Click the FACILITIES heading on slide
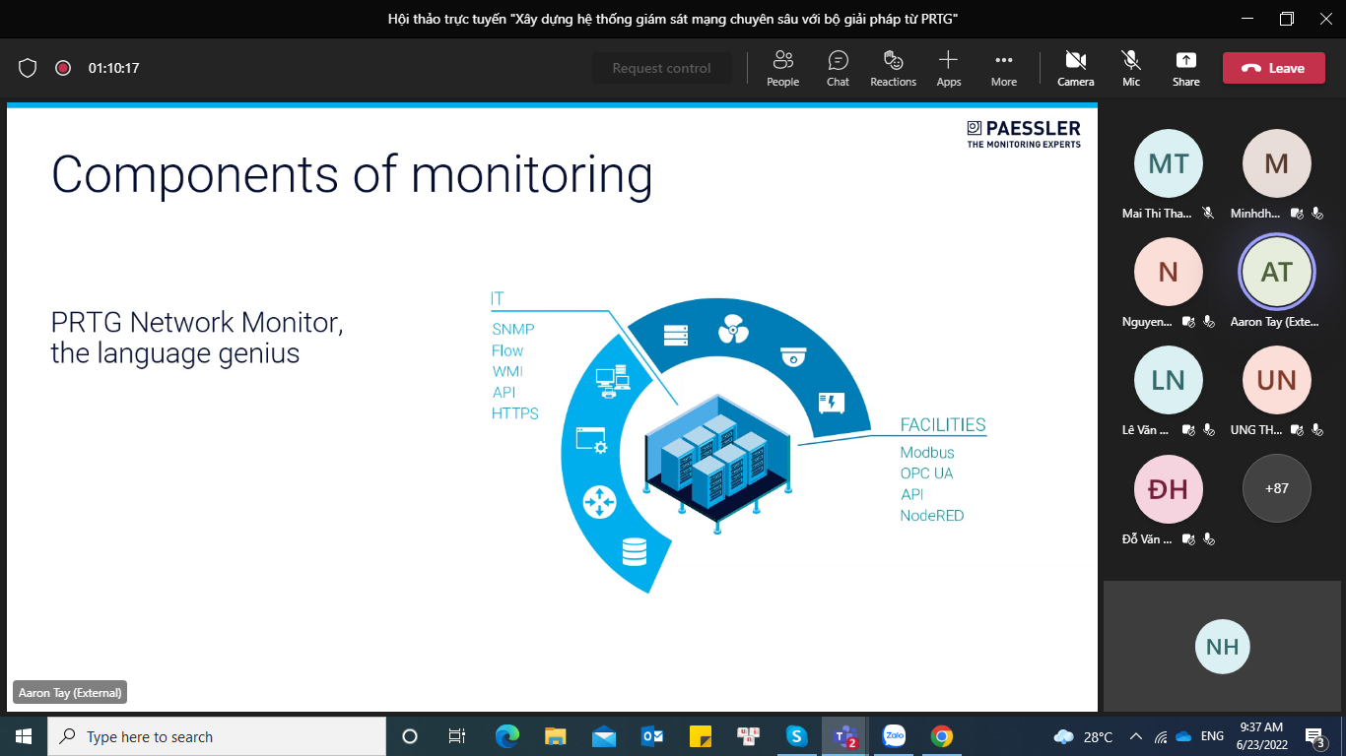The height and width of the screenshot is (756, 1346). (x=943, y=424)
